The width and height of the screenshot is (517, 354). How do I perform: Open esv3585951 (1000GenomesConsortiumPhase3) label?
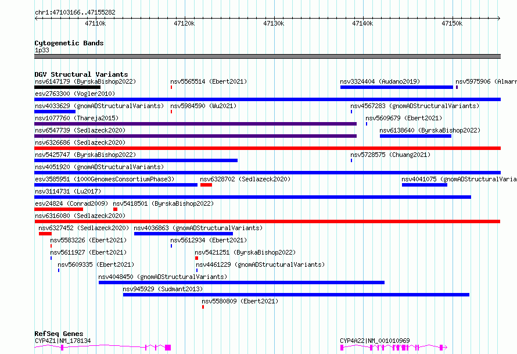tap(105, 179)
